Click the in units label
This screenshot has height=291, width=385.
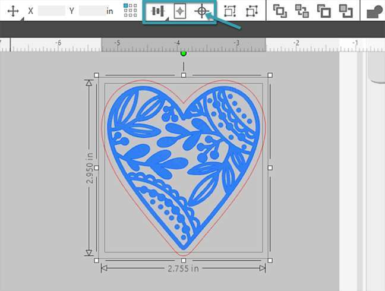pos(109,11)
